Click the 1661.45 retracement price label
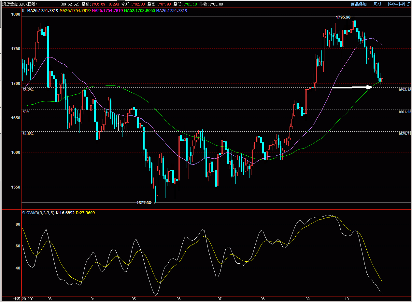 405,112
